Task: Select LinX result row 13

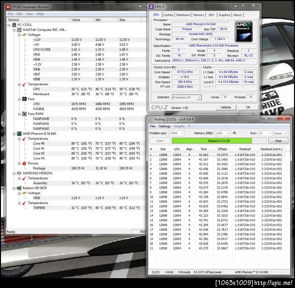Action: click(x=217, y=211)
